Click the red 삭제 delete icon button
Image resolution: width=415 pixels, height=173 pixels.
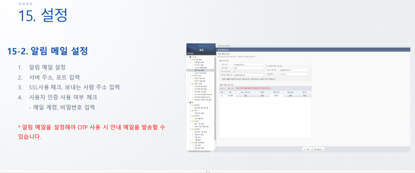tap(231, 88)
